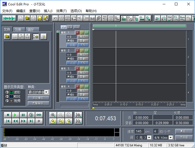Click track 1 volume V 0 field
This screenshot has width=195, height=148.
(x=72, y=37)
